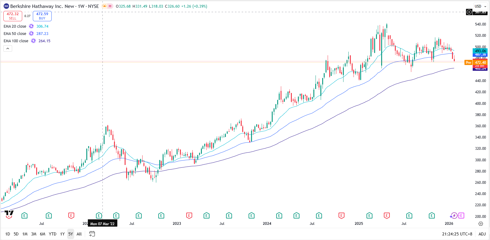Click the refresh icon beside EMA 20
The height and width of the screenshot is (240, 490).
tap(31, 26)
